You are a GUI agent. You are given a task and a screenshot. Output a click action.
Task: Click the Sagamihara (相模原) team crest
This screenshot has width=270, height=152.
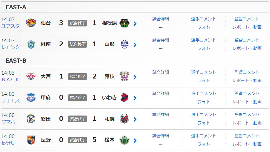[x=124, y=23]
